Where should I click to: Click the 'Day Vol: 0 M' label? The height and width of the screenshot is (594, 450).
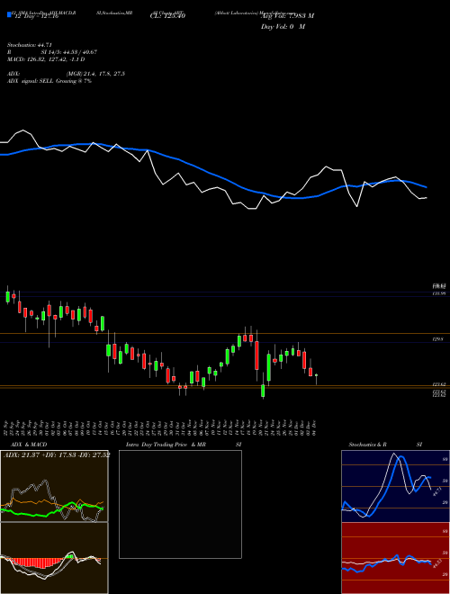[x=283, y=27]
